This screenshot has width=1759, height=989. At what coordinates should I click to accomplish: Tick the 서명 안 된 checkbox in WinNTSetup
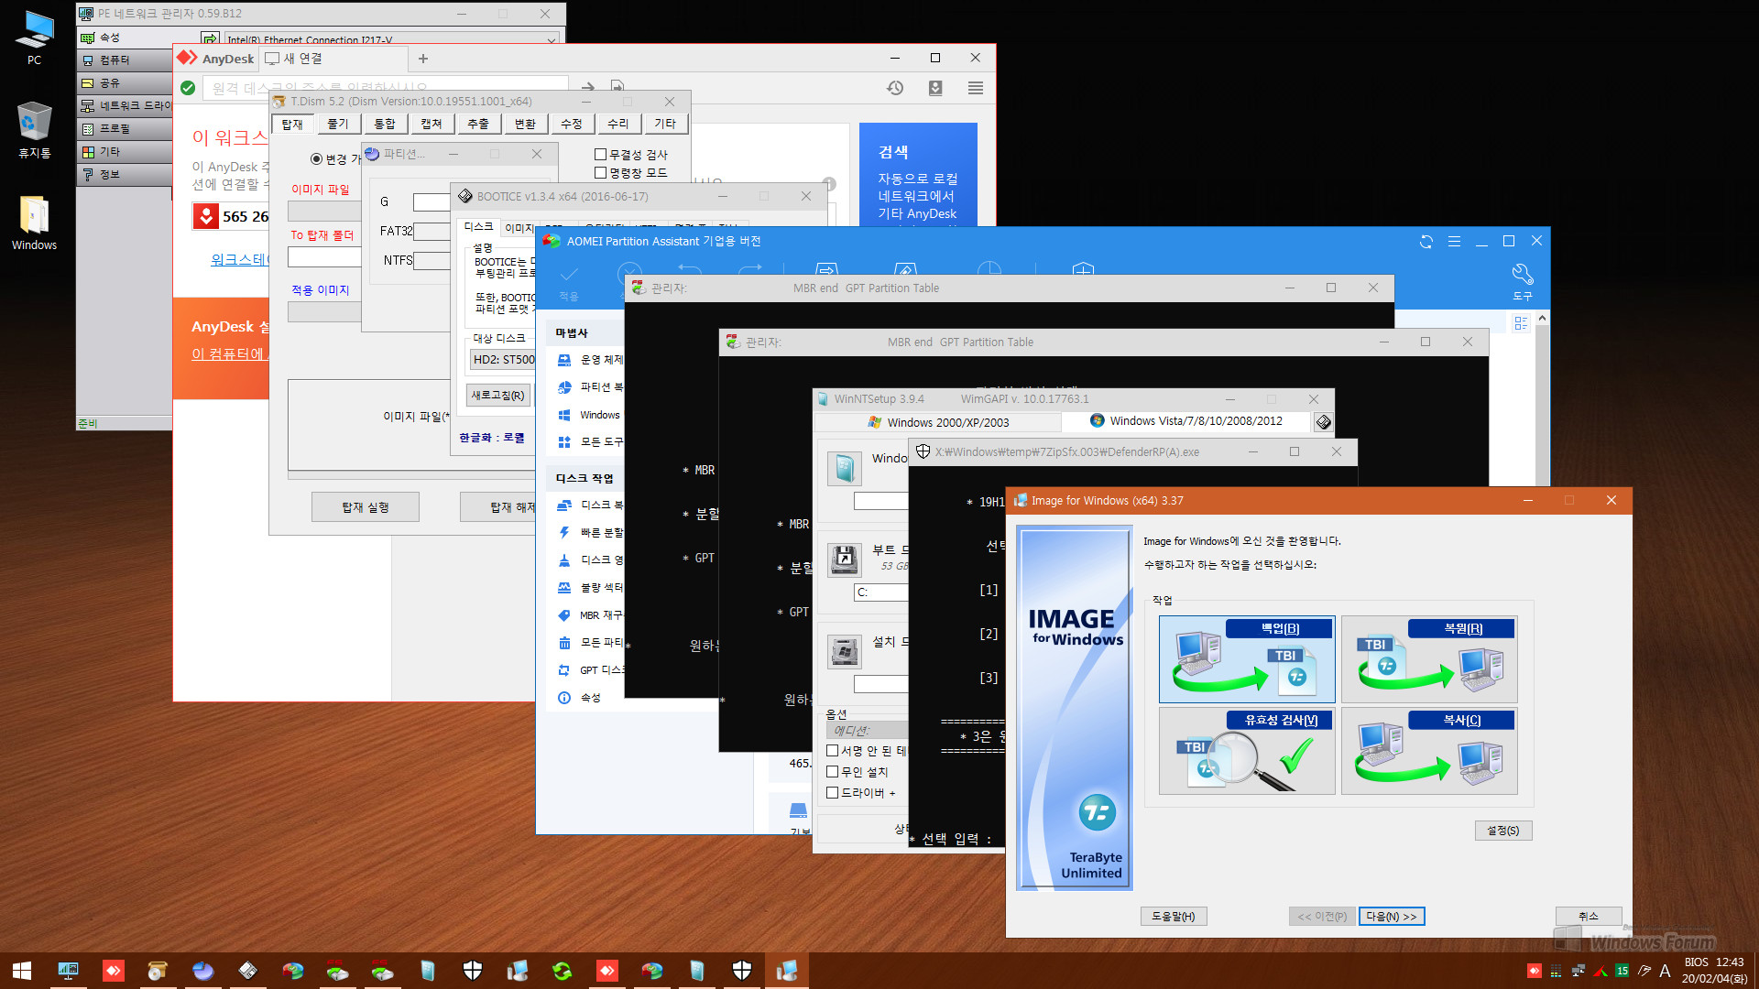[x=833, y=751]
